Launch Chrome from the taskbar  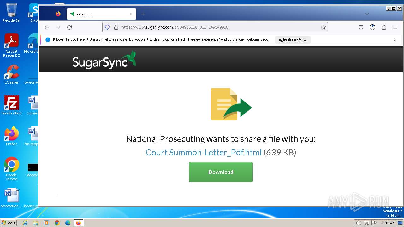[57, 223]
